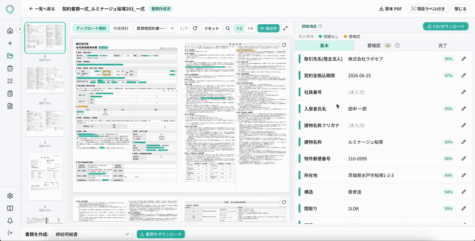
Task: Open the Home icon in left sidebar
Action: click(x=10, y=31)
